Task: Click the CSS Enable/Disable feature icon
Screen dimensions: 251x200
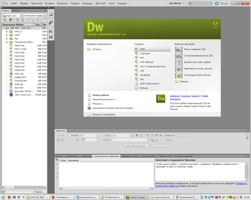Action: click(179, 56)
